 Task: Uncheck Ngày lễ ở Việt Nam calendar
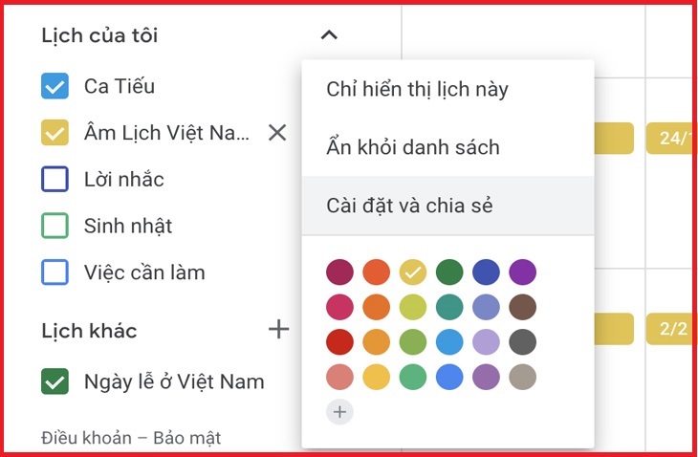tap(55, 381)
